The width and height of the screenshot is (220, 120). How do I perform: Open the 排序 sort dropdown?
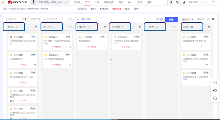73,19
